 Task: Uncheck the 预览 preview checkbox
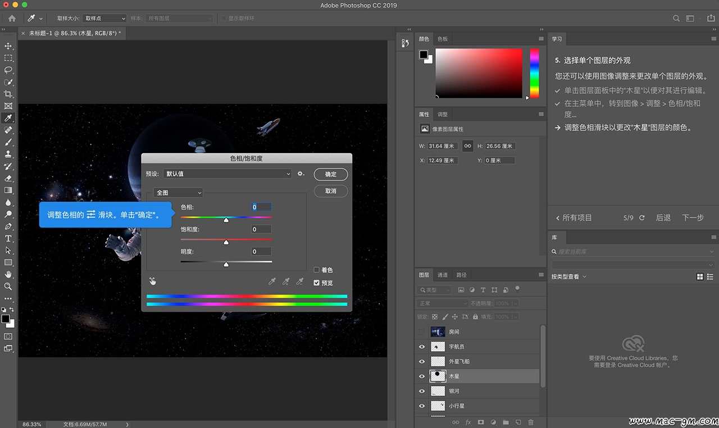tap(316, 283)
